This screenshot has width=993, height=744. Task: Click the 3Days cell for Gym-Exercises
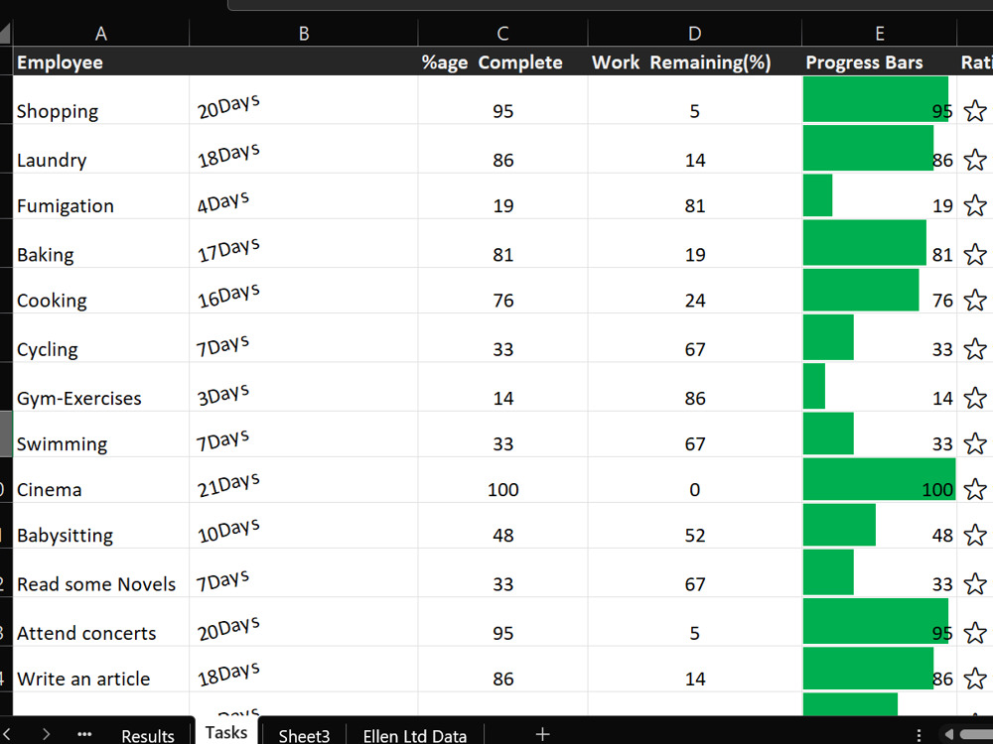point(303,387)
